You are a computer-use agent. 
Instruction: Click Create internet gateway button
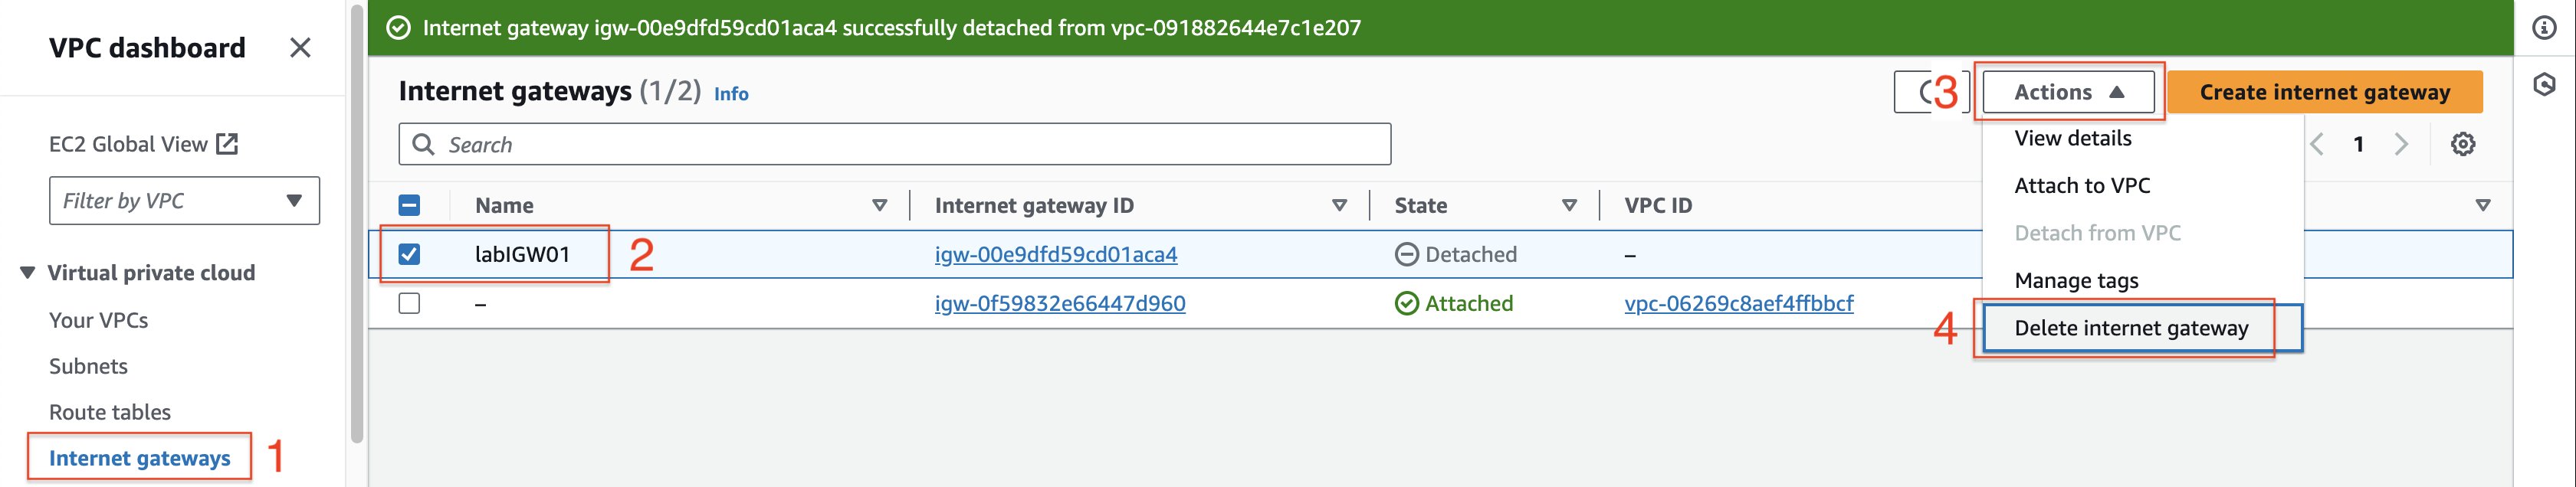[x=2324, y=92]
